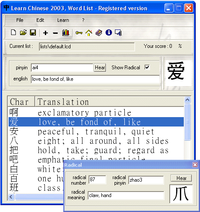Click Hear button in Radical window
Screen dimensions: 200x212
pos(181,178)
